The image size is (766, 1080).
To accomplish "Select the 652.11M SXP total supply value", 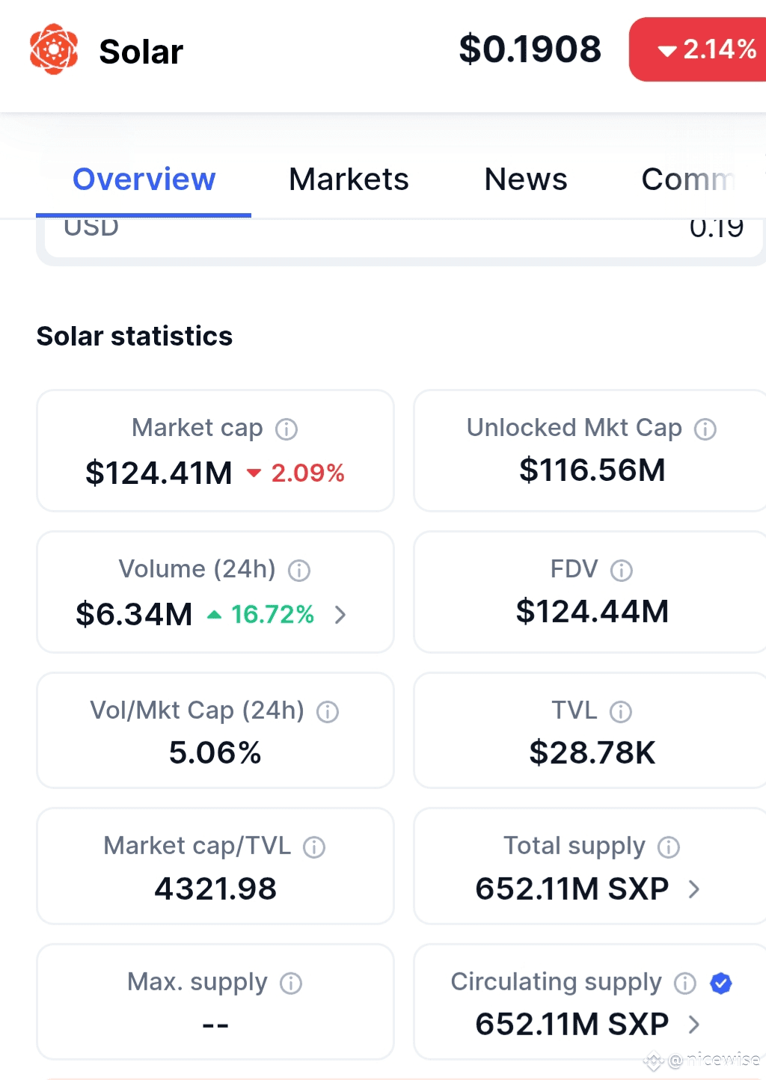I will tap(572, 889).
